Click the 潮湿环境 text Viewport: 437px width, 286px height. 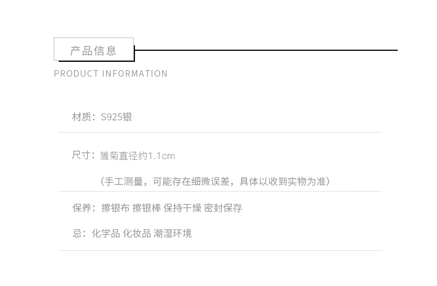(x=173, y=233)
